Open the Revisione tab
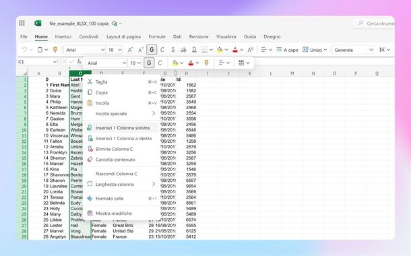This screenshot has height=256, width=411. tap(199, 36)
